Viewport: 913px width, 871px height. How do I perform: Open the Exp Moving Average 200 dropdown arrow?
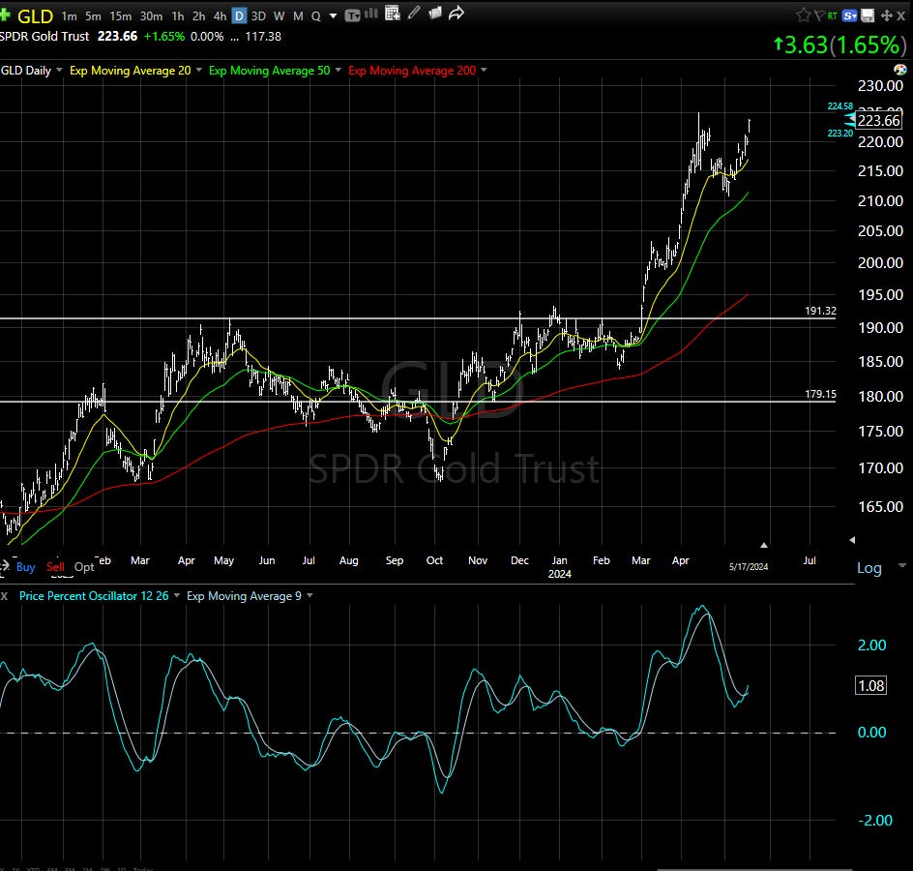(484, 70)
